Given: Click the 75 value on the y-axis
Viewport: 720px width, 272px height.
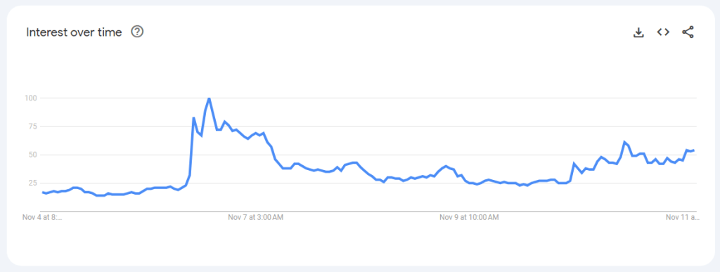Looking at the screenshot, I should point(33,126).
